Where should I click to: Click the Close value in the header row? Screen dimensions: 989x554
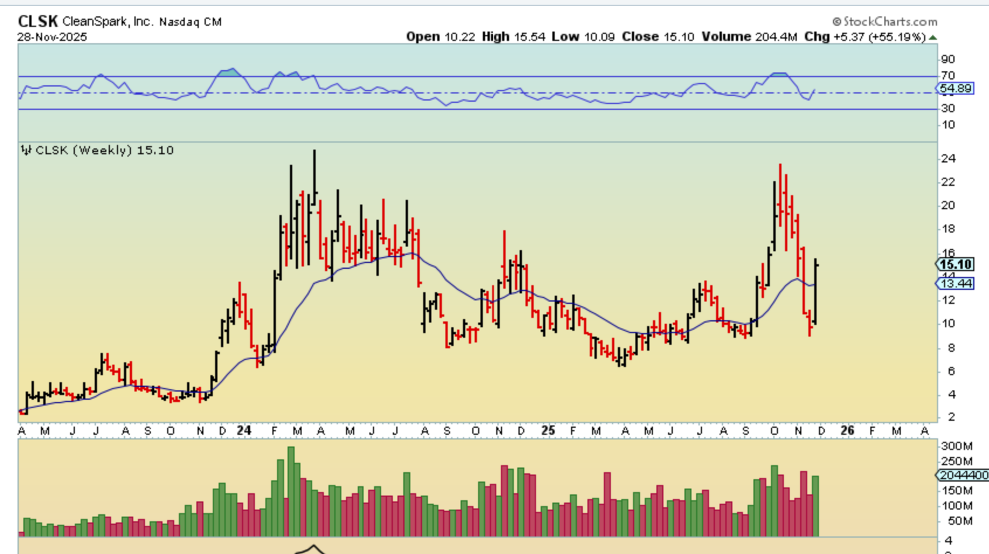tap(679, 37)
